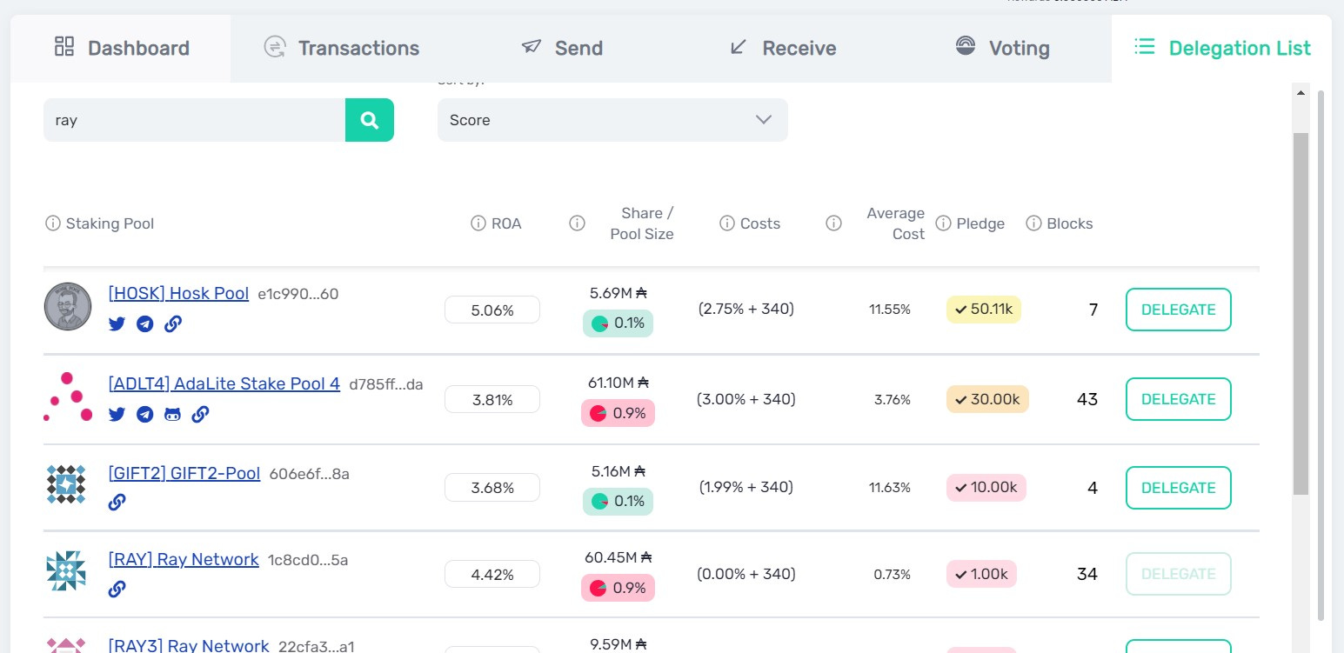
Task: Click the GIFT2-Pool 3.68% ROA value
Action: 492,488
